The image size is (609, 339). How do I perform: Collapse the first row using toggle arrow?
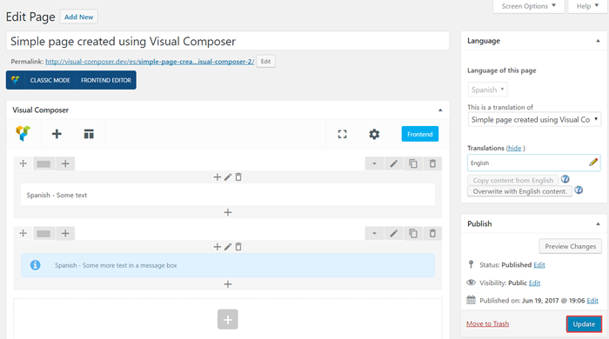click(x=374, y=163)
